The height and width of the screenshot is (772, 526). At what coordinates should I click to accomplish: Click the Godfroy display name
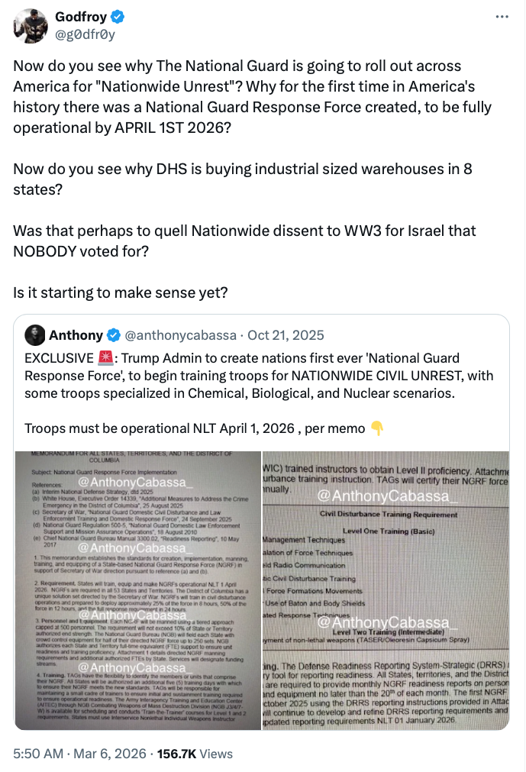81,17
